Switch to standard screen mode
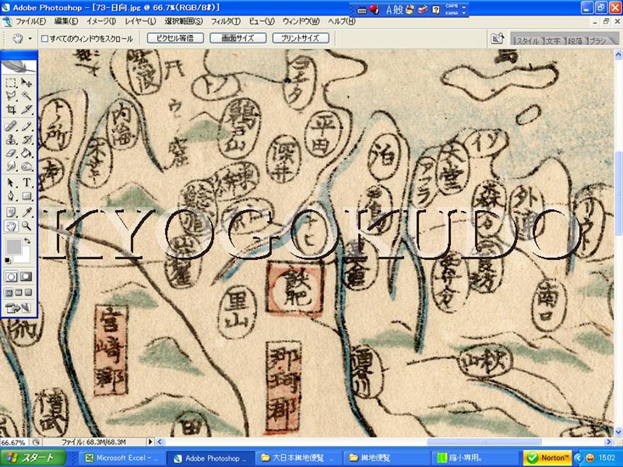The image size is (623, 467). [x=9, y=292]
